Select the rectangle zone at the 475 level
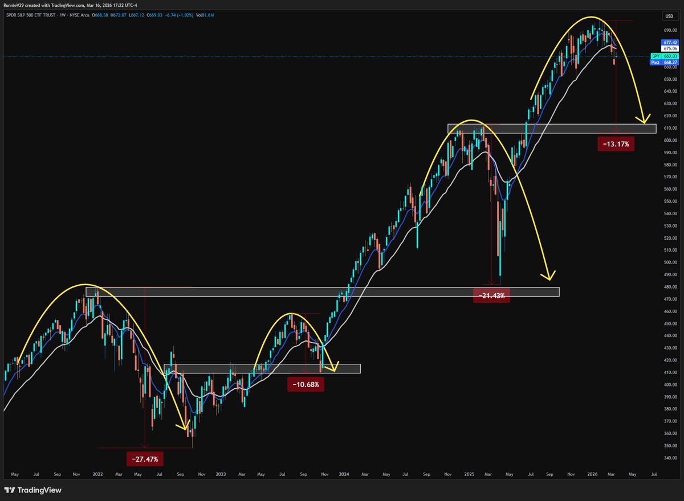This screenshot has height=501, width=684. click(x=323, y=291)
